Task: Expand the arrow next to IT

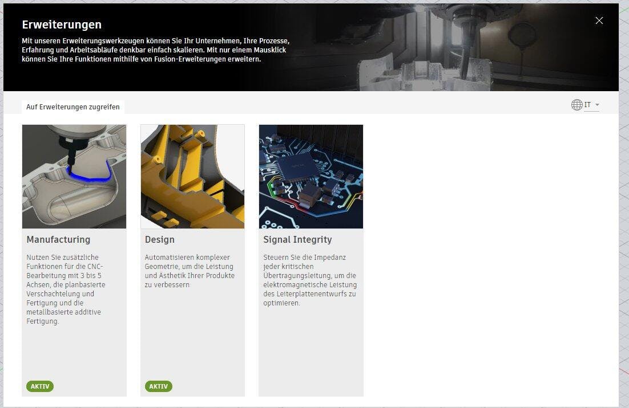Action: click(597, 105)
